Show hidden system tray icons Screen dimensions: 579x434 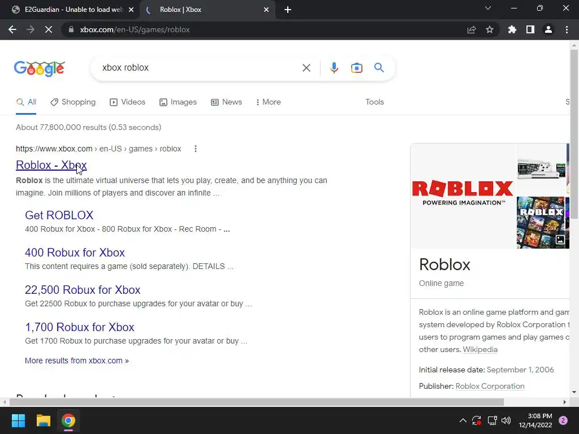pos(463,420)
